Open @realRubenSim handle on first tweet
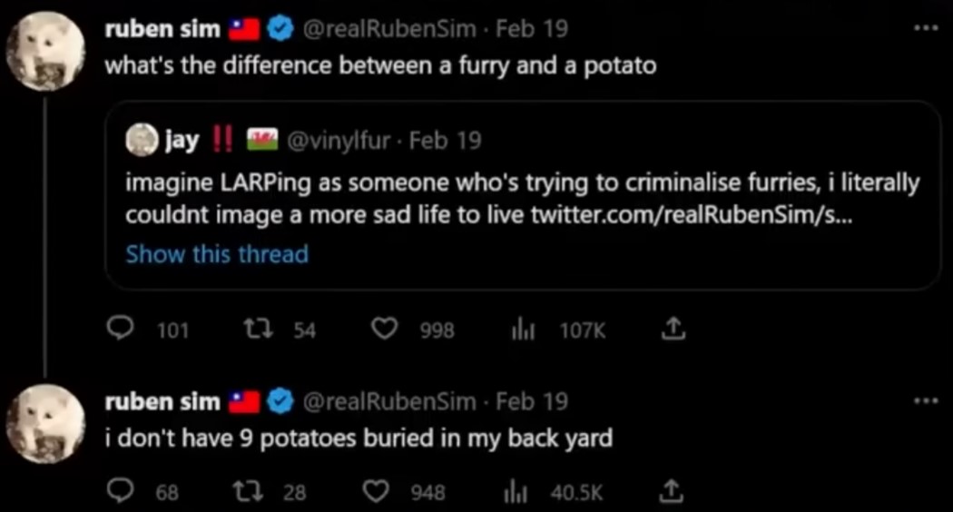Image resolution: width=953 pixels, height=512 pixels. (x=389, y=28)
